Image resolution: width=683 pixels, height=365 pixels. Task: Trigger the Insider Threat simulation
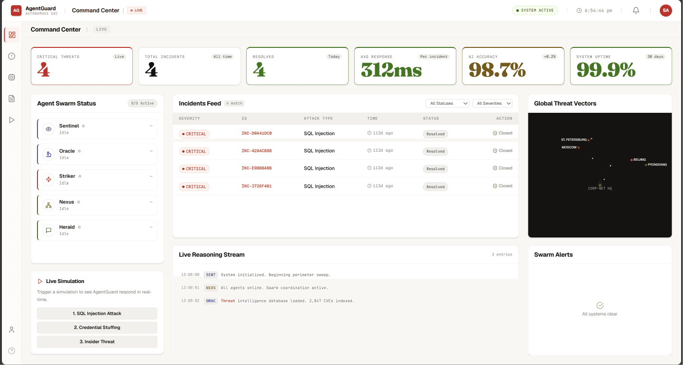[x=97, y=341]
